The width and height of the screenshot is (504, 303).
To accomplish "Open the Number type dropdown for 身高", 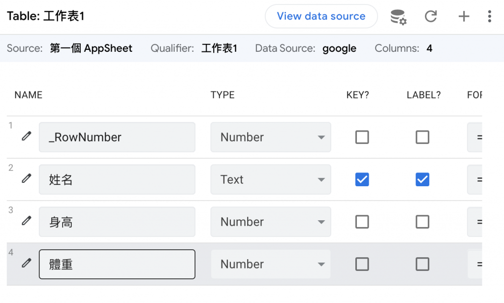I will (x=271, y=222).
